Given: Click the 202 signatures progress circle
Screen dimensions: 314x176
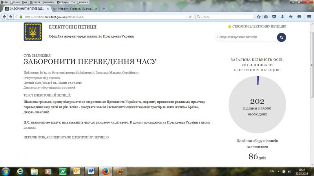Looking at the screenshot, I should point(257,104).
